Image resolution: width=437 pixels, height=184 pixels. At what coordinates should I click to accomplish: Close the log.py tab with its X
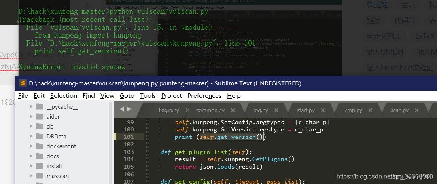[x=277, y=110]
